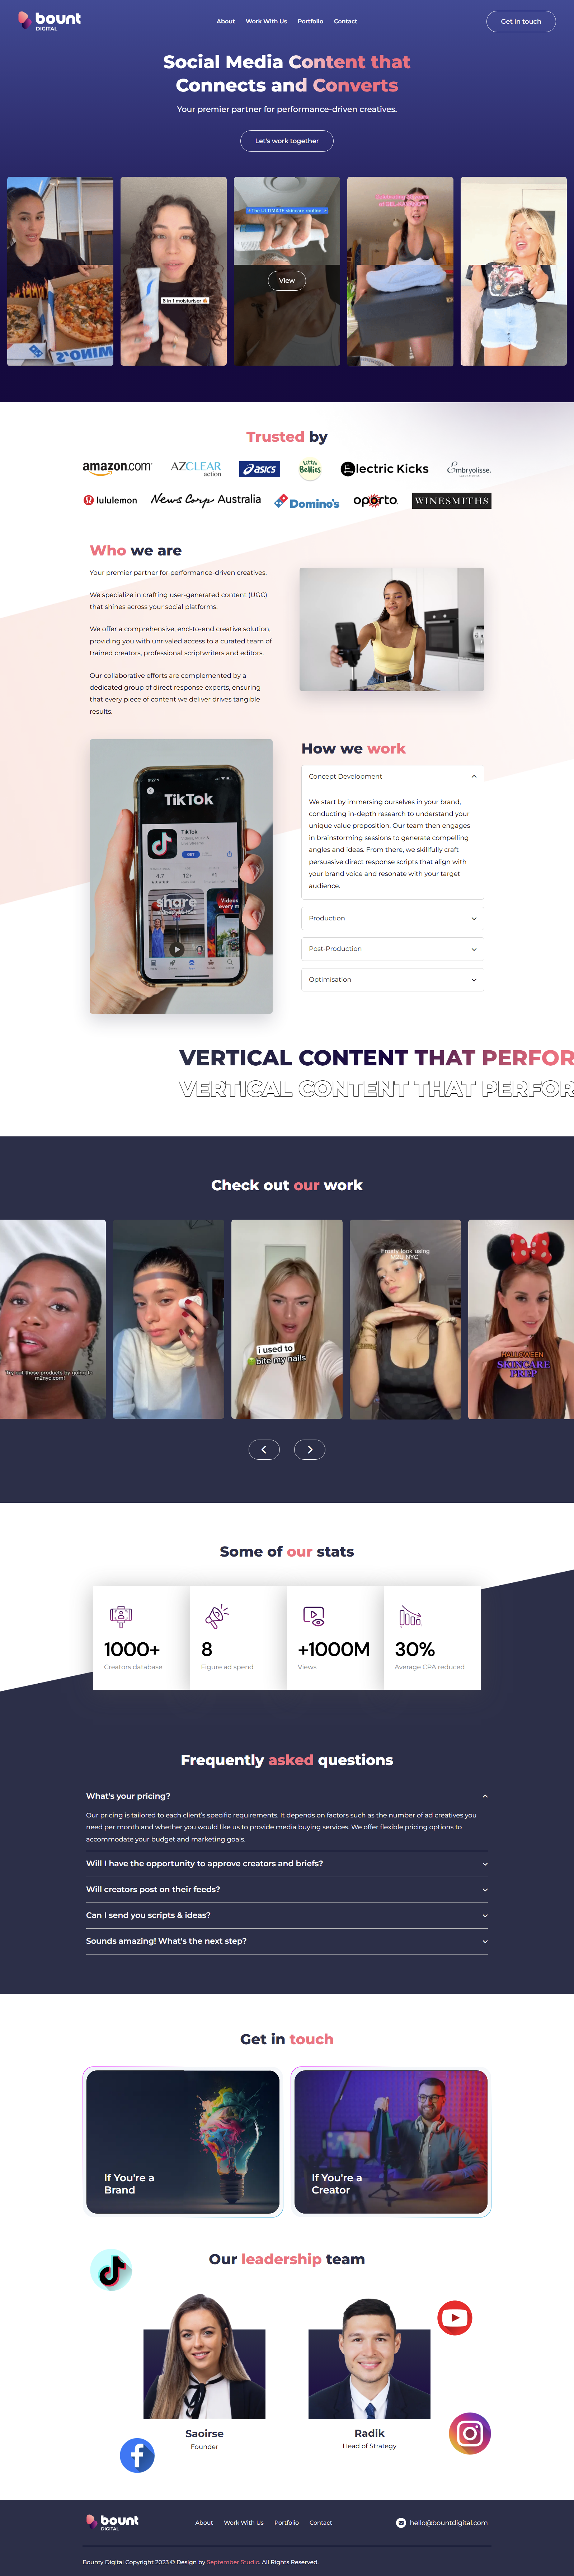
Task: Click the Instagram icon
Action: 470,2432
